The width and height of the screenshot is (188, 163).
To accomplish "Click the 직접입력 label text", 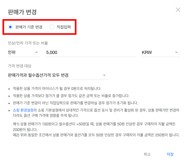I will click(x=64, y=27).
